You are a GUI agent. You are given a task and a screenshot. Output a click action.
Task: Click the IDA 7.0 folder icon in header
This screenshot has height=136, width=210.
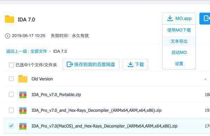point(9,19)
